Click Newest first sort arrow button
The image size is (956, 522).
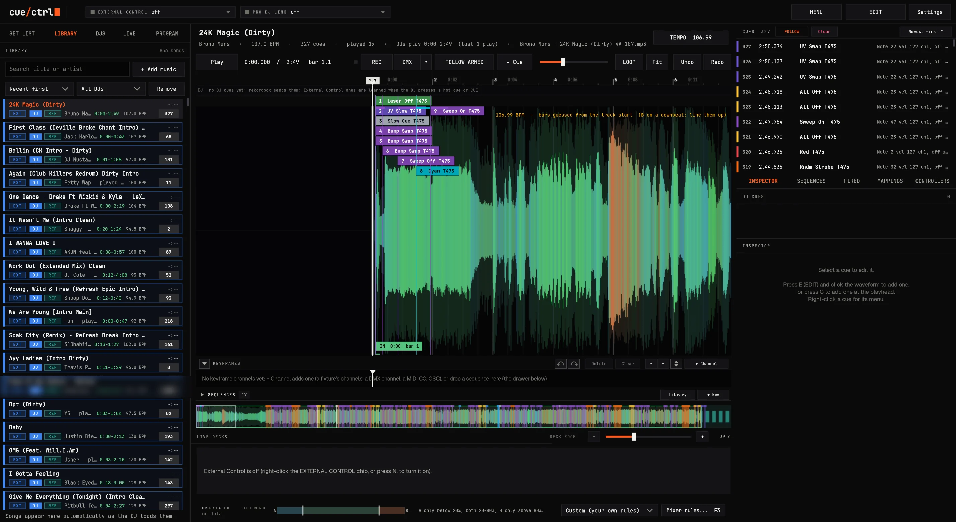(x=926, y=31)
